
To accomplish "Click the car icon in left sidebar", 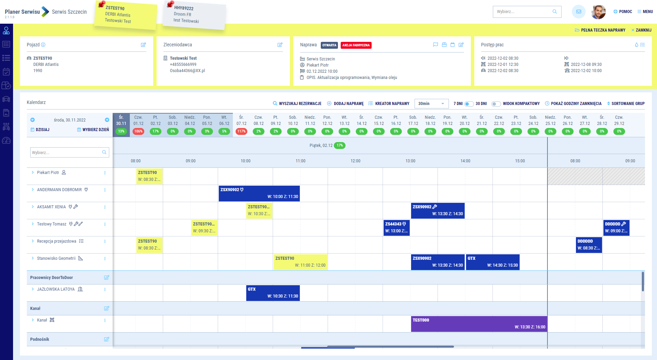I will tap(6, 99).
